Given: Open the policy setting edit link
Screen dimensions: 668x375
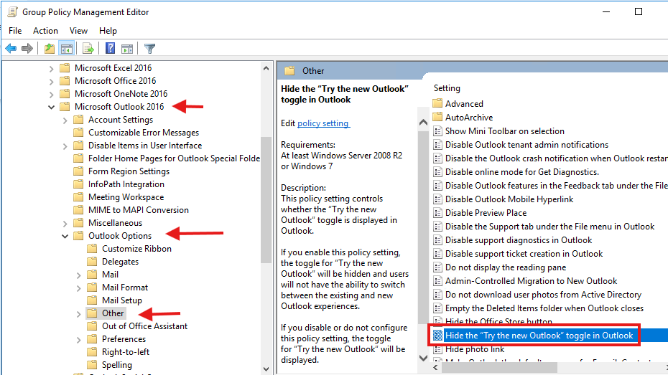Looking at the screenshot, I should [323, 123].
